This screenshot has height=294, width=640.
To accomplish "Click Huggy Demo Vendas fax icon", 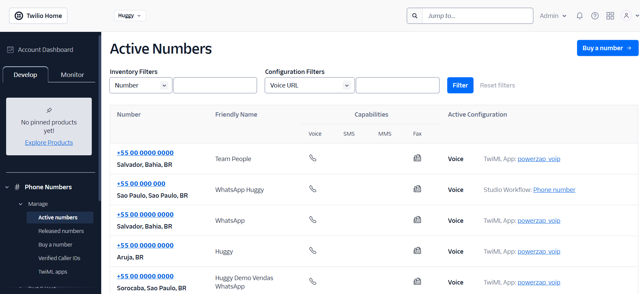I will point(417,281).
